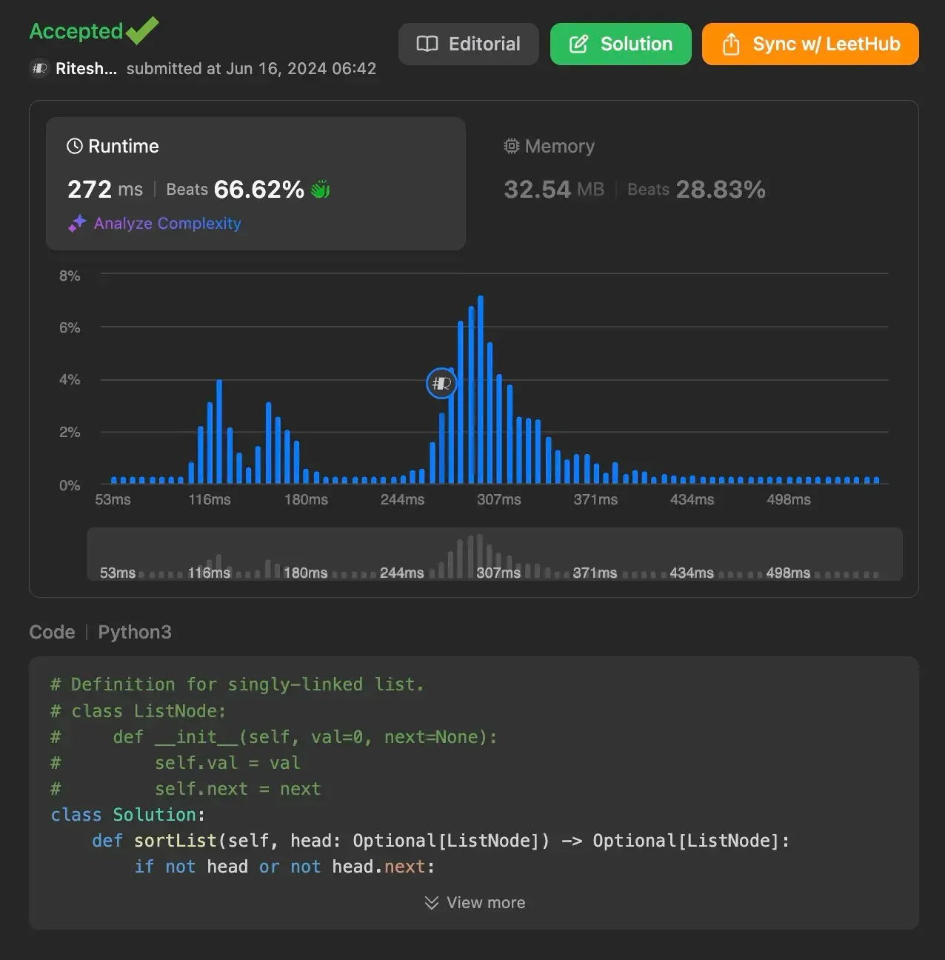This screenshot has height=960, width=945.
Task: Click the '66.62%' runtime beats value
Action: (259, 190)
